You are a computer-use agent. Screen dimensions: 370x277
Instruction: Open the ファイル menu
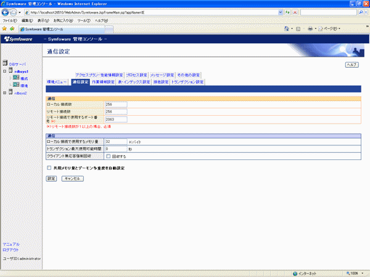coord(10,20)
